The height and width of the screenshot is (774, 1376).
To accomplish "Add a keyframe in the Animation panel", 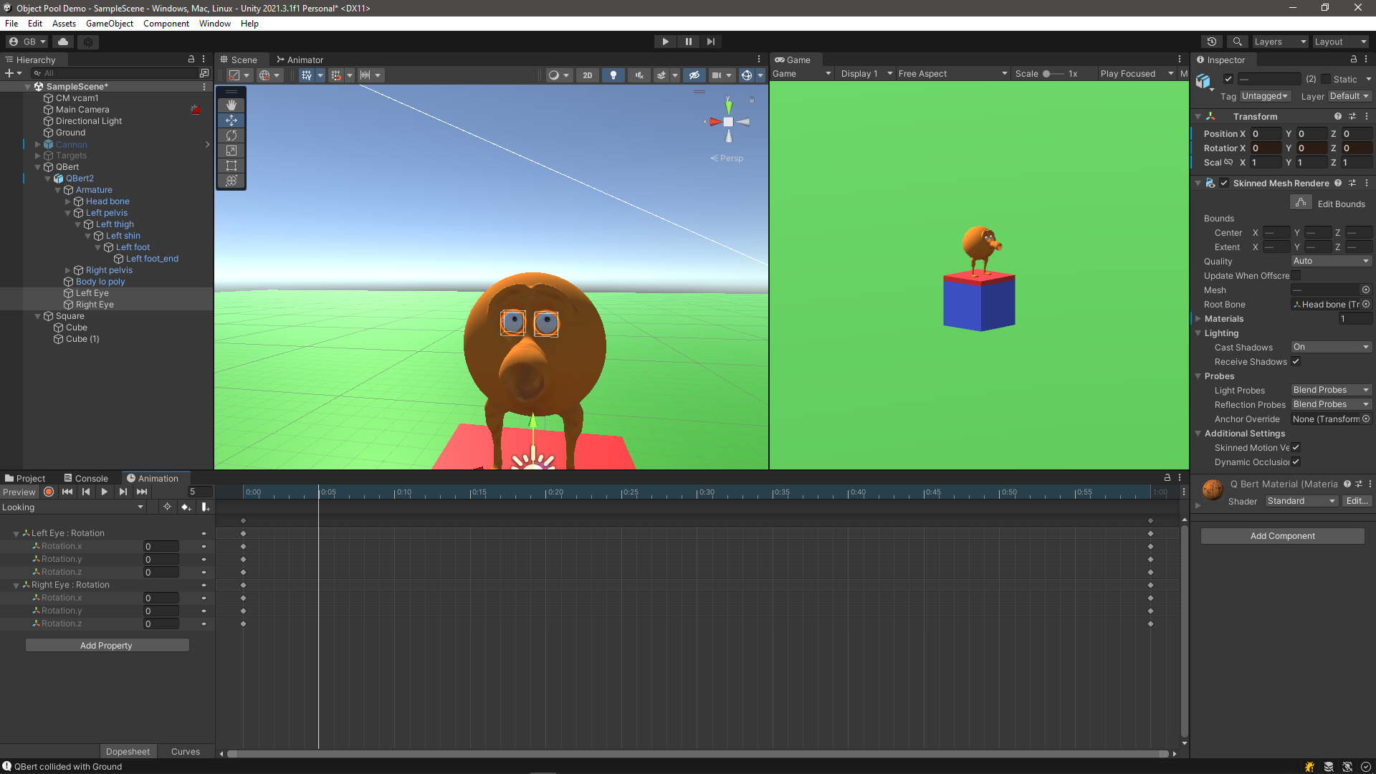I will pyautogui.click(x=186, y=507).
